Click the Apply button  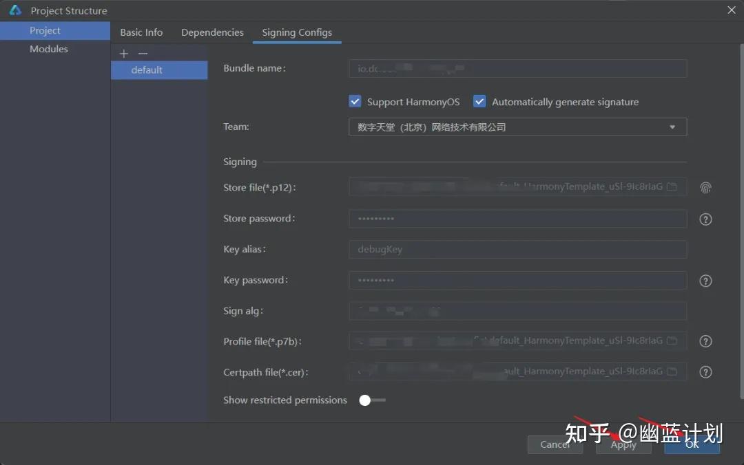pyautogui.click(x=623, y=444)
